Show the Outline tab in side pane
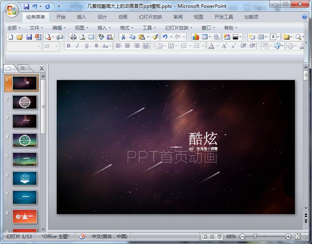Viewport: 312px width, 244px height. pos(23,68)
